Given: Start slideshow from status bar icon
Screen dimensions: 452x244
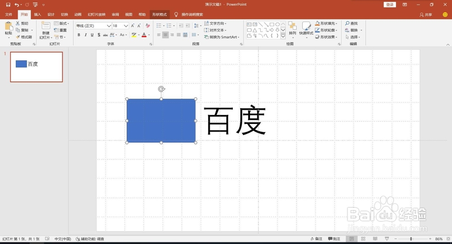Looking at the screenshot, I should pos(387,239).
